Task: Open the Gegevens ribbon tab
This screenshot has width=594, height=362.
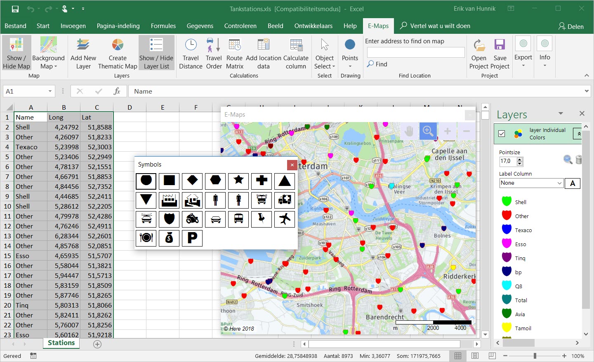Action: point(200,26)
